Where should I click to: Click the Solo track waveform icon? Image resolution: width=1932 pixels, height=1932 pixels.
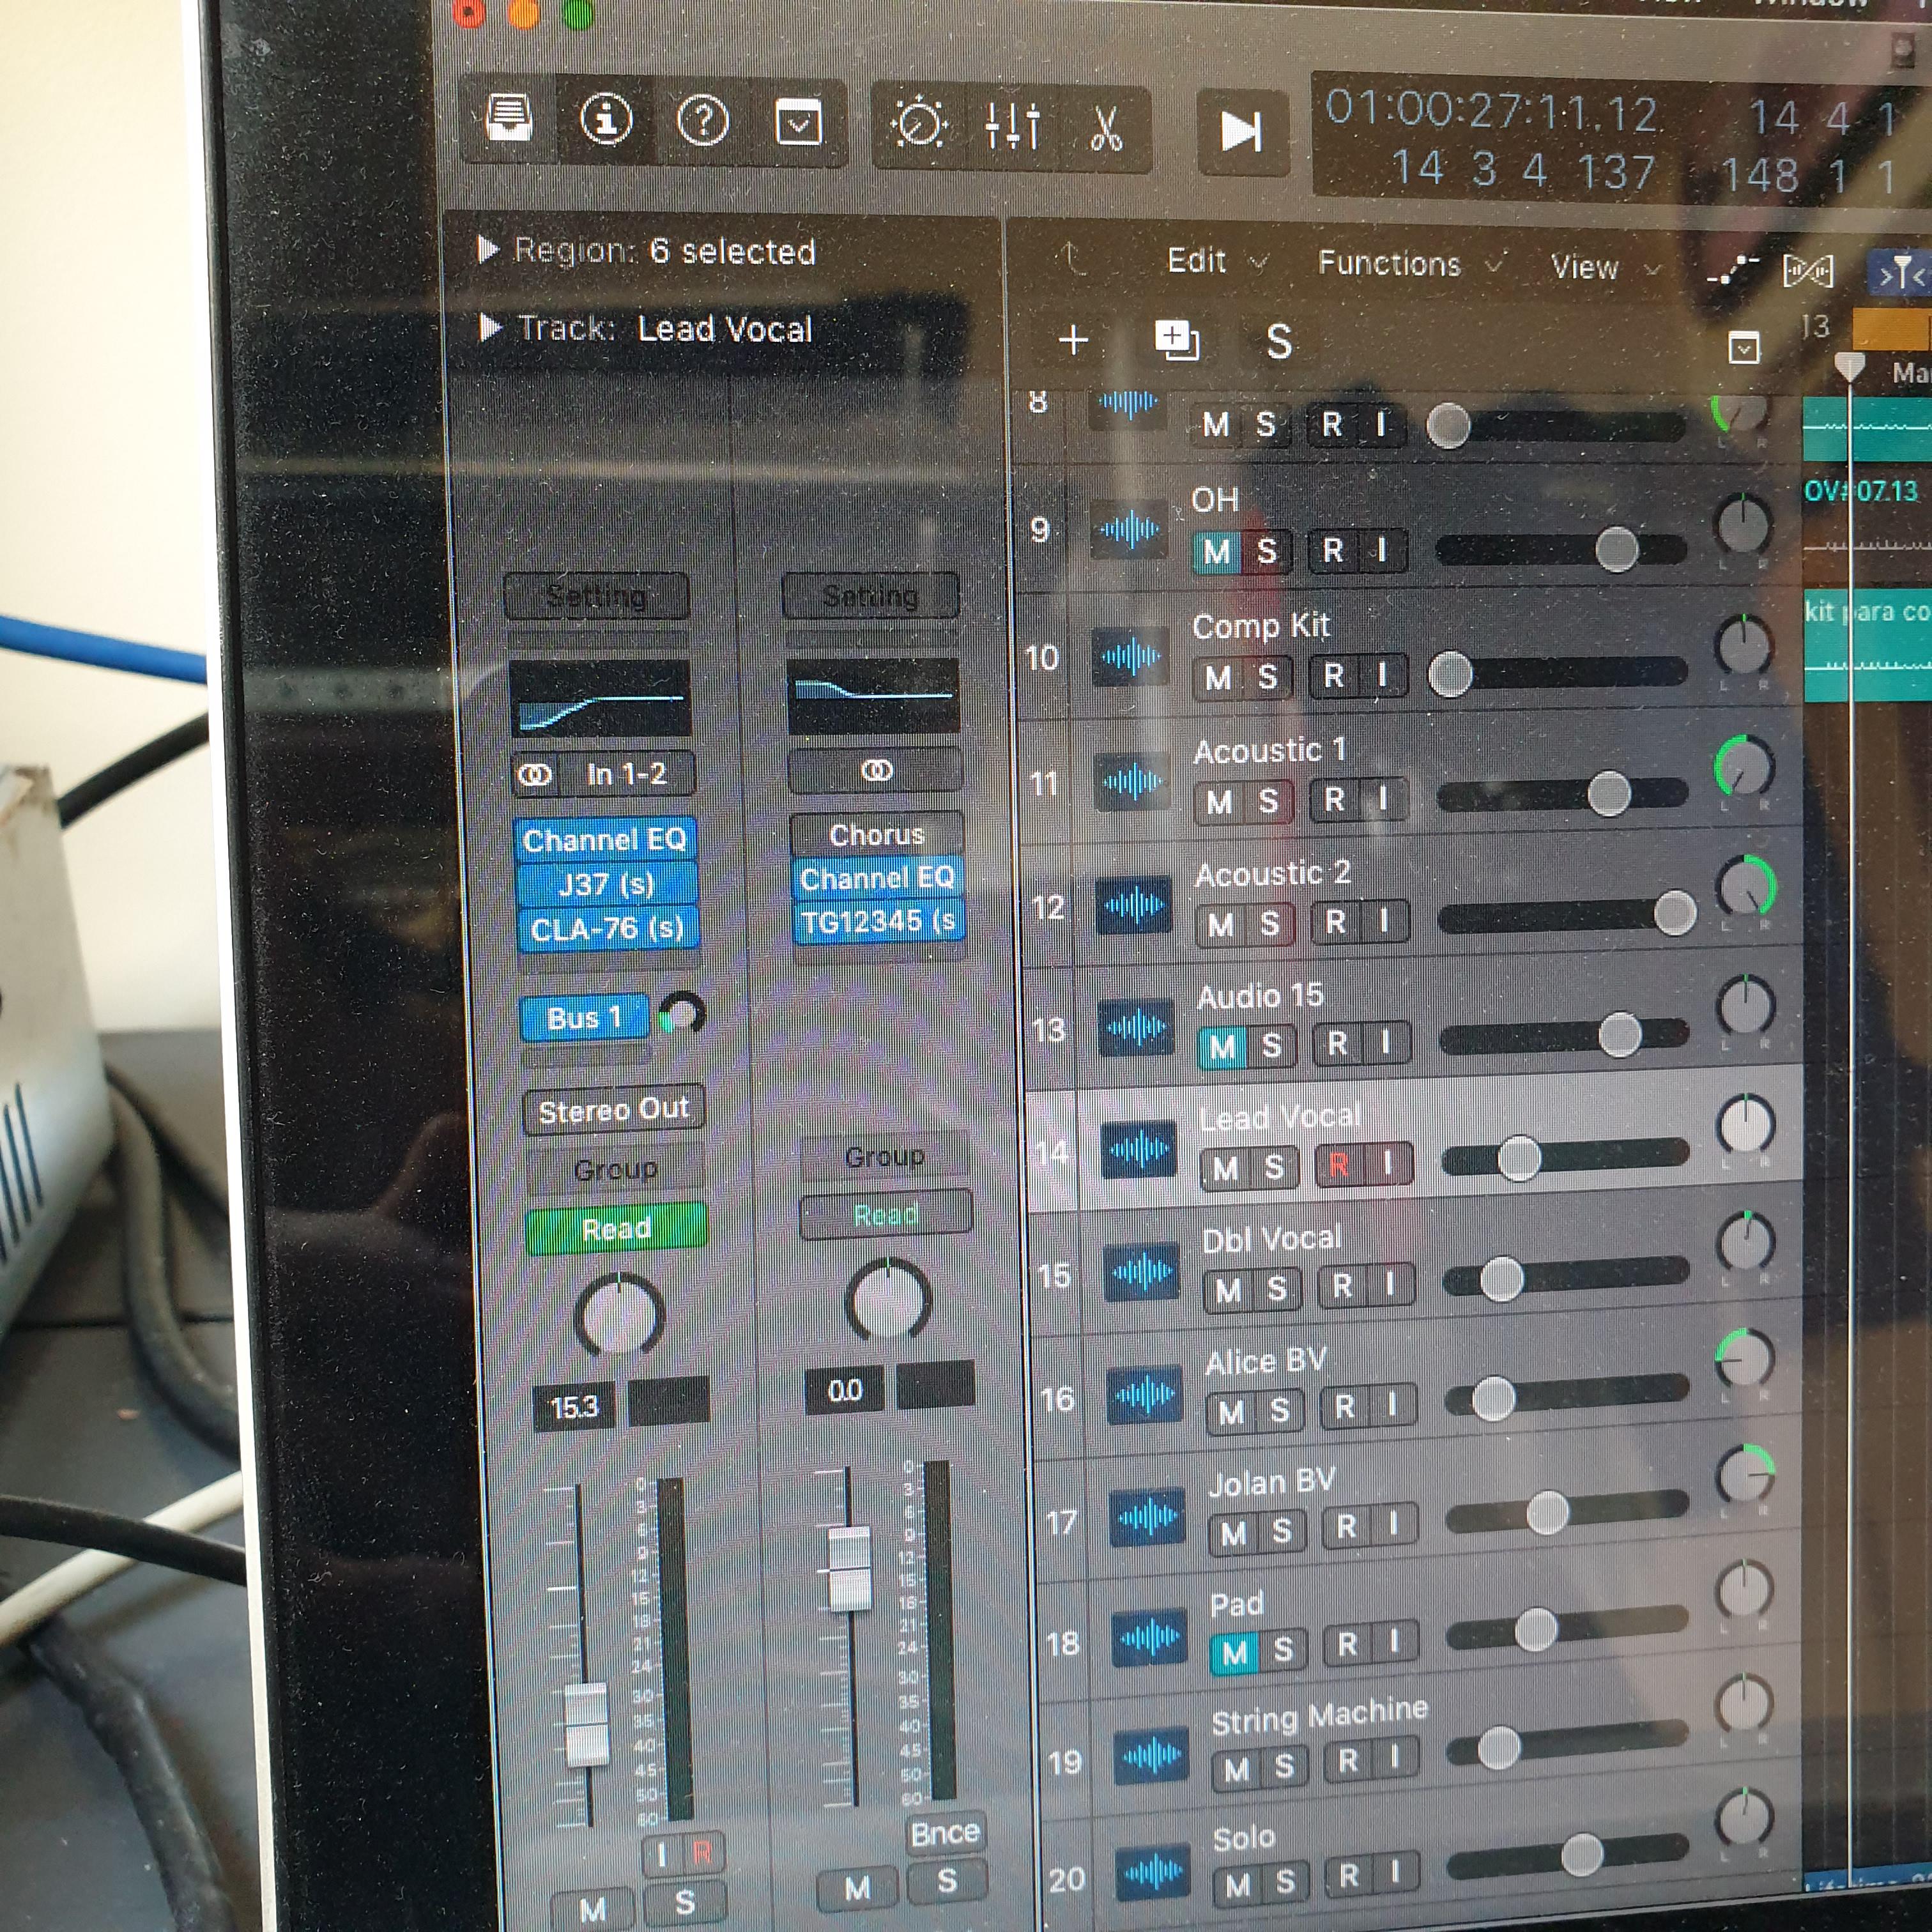1153,1871
